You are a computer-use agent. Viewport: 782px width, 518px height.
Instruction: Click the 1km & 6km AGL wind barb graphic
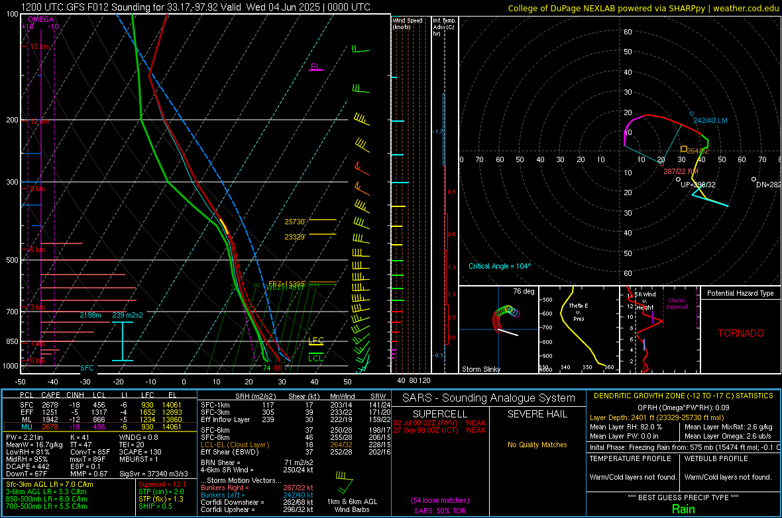pos(344,482)
